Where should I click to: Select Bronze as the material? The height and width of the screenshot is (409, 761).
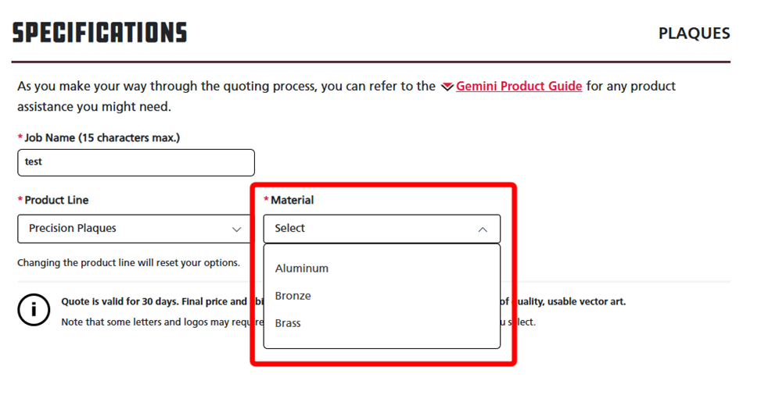[x=293, y=296]
